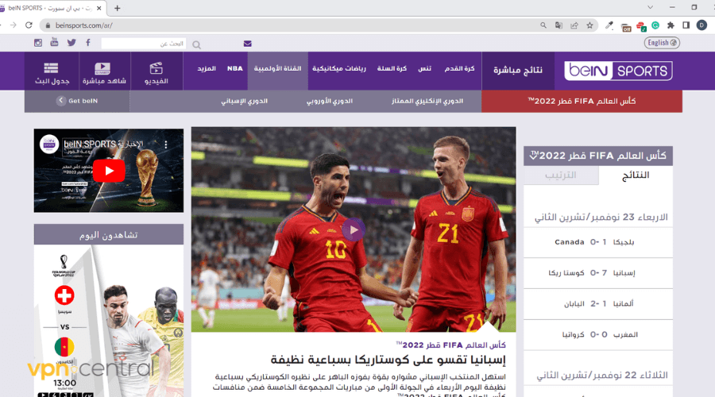Switch language with the English button
The image size is (715, 397).
(662, 42)
